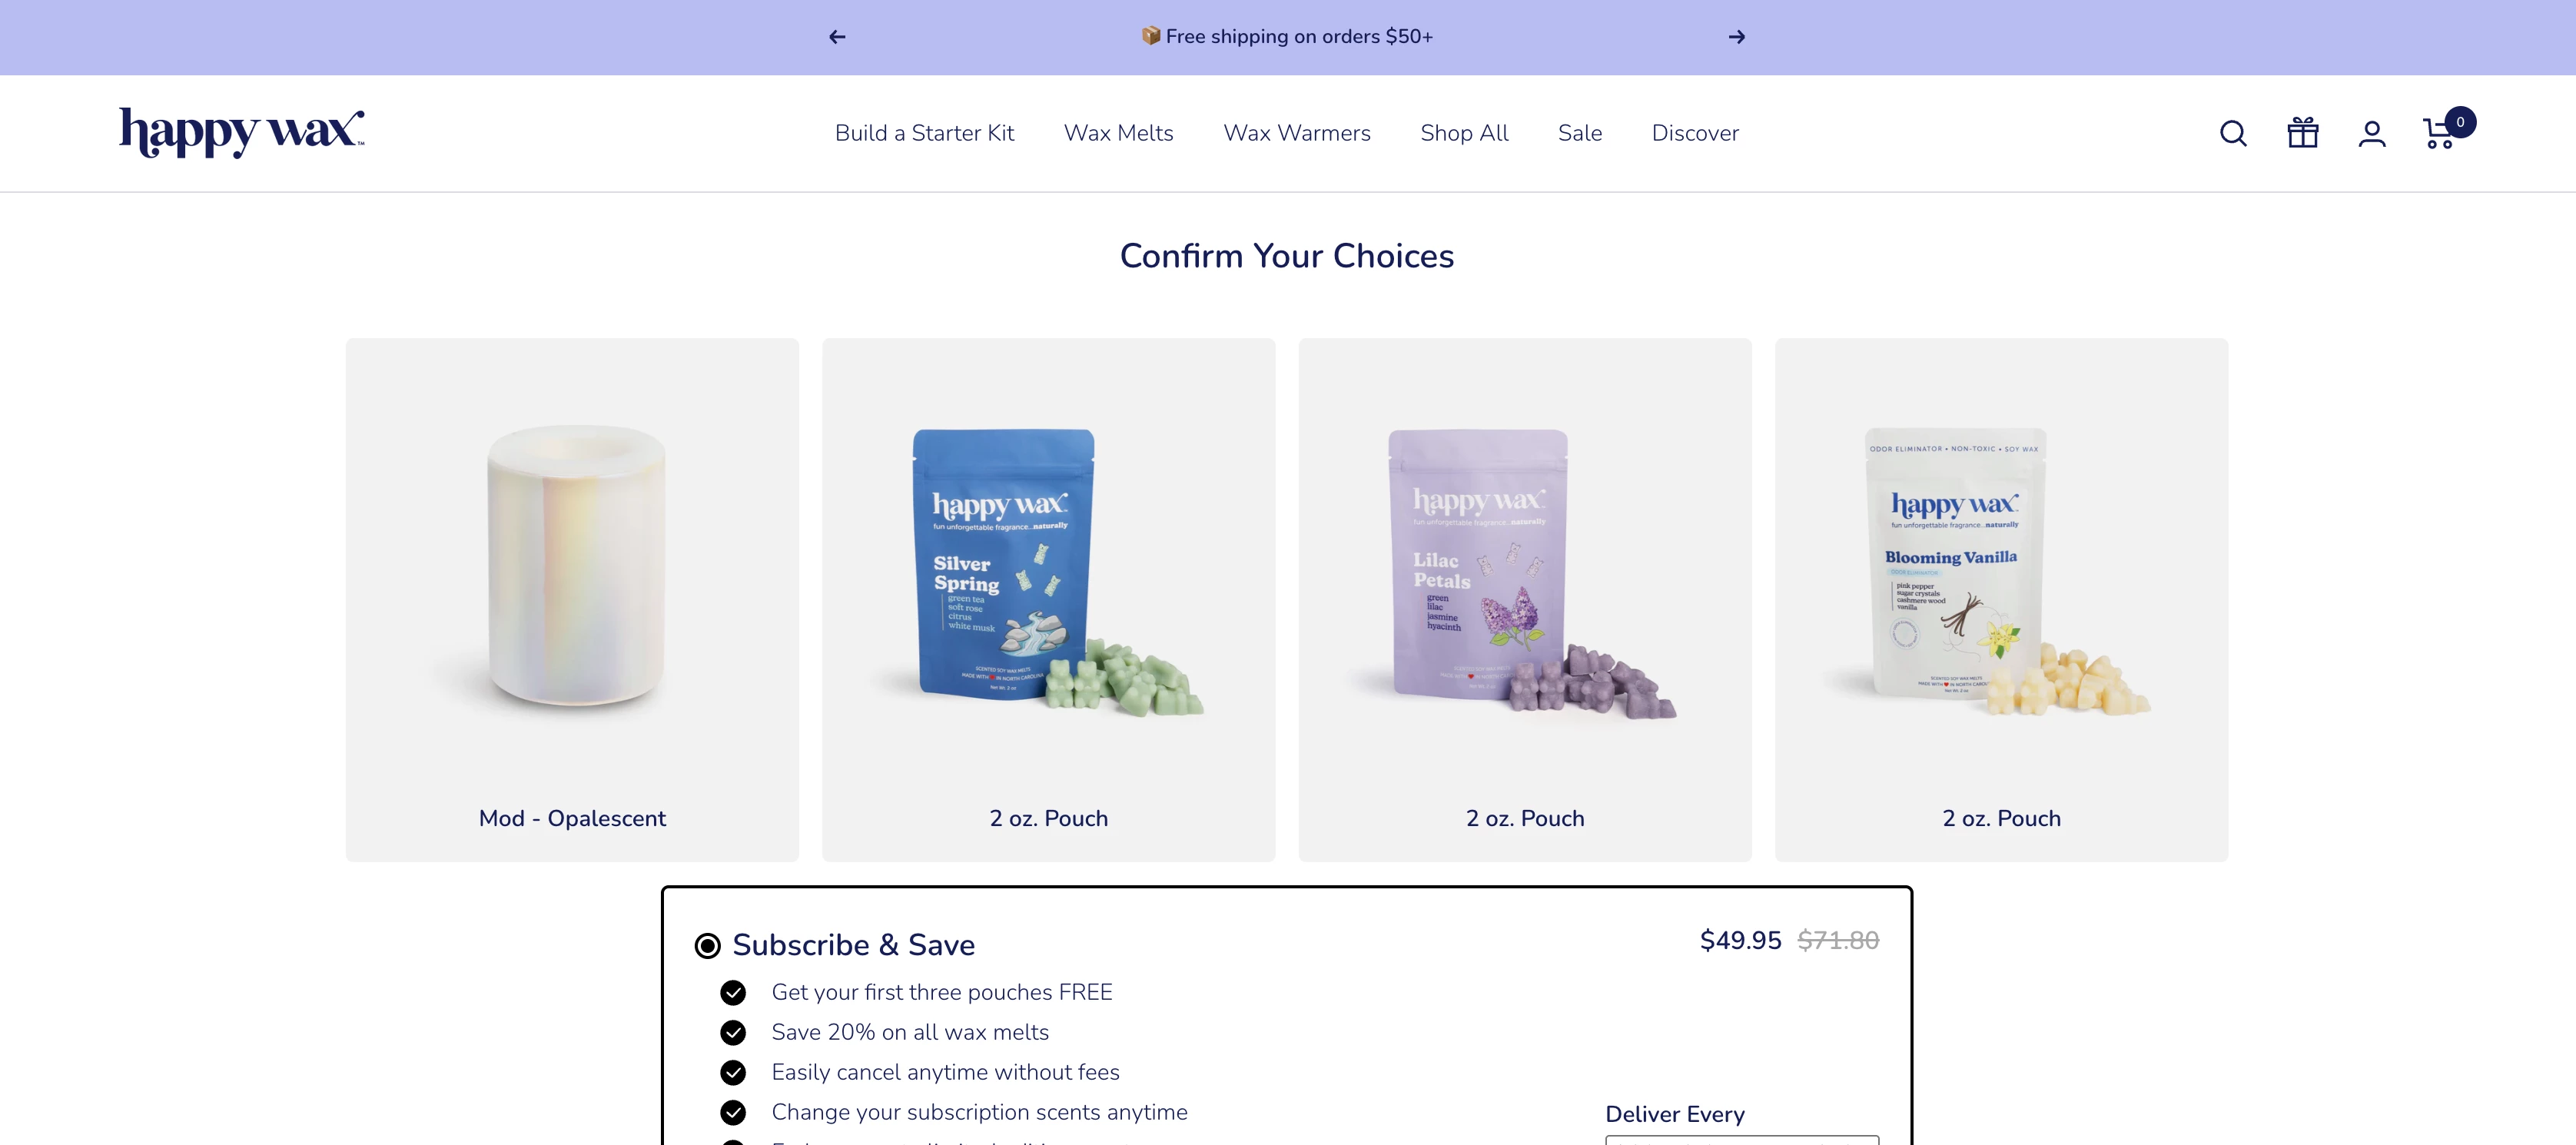Open the search icon in header
The width and height of the screenshot is (2576, 1145).
click(2232, 133)
